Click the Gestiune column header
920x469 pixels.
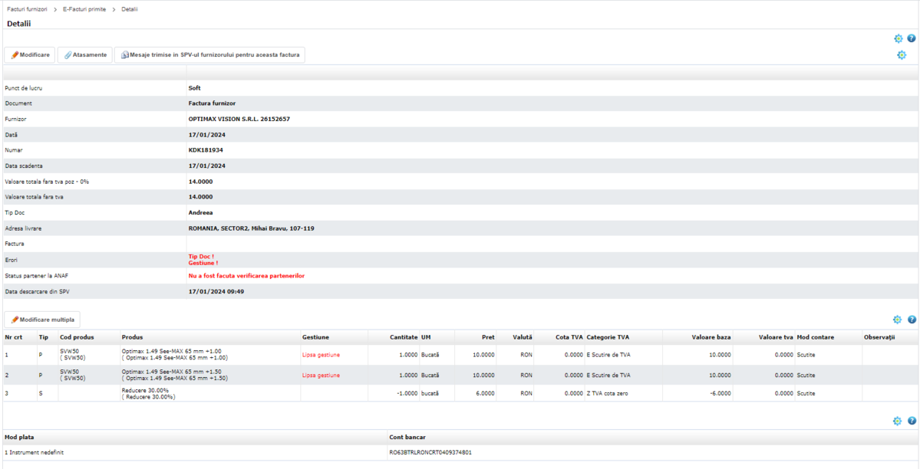[x=315, y=337]
